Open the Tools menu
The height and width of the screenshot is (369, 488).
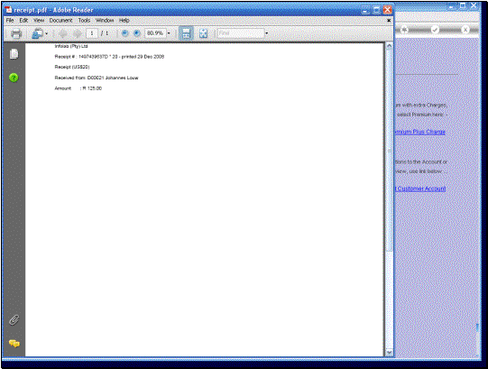point(84,20)
